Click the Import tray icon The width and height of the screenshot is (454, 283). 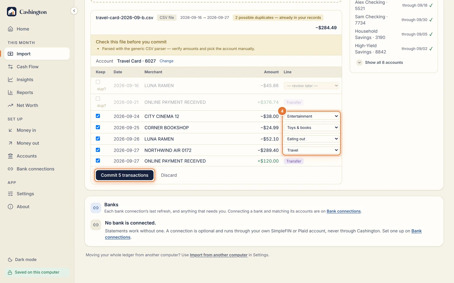10,54
